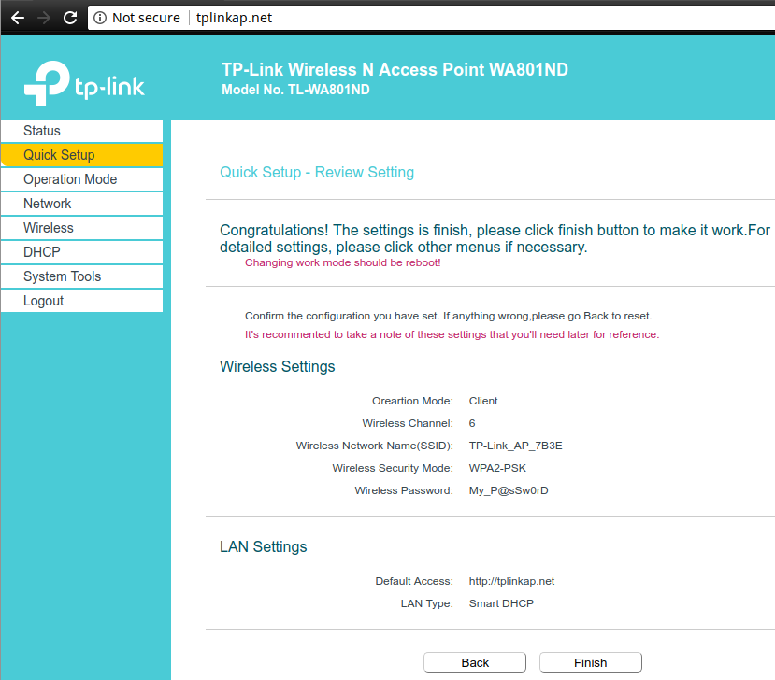
Task: Click the Quick Setup - Review Setting heading
Action: 317,173
